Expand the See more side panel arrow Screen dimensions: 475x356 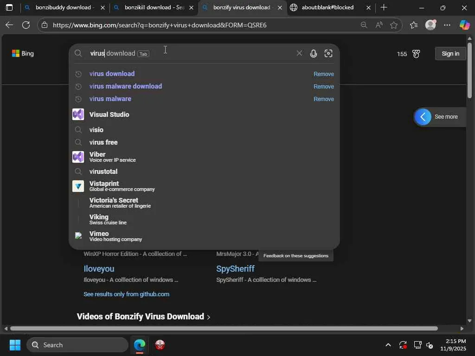pos(423,116)
